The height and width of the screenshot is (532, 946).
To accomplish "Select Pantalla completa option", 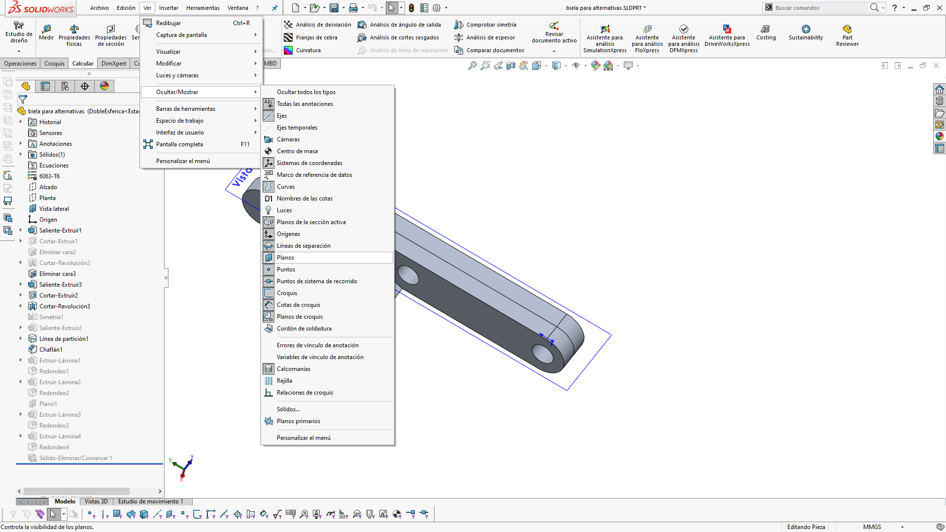I will (179, 144).
